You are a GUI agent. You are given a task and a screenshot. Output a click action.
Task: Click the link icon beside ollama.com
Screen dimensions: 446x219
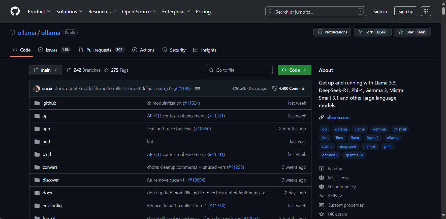(322, 117)
